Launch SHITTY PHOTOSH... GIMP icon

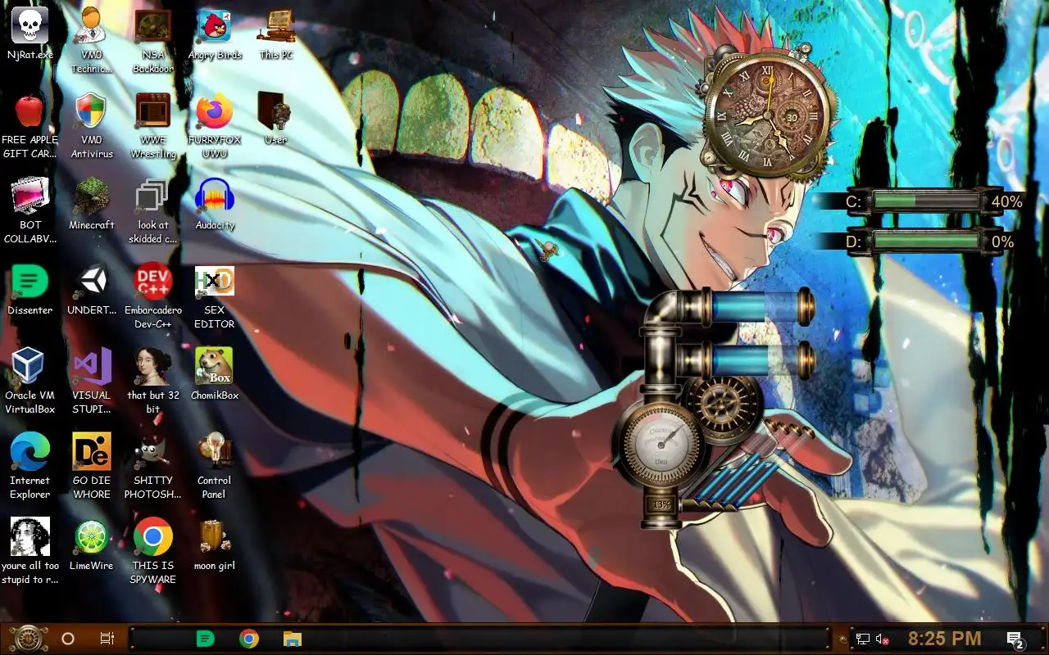152,451
